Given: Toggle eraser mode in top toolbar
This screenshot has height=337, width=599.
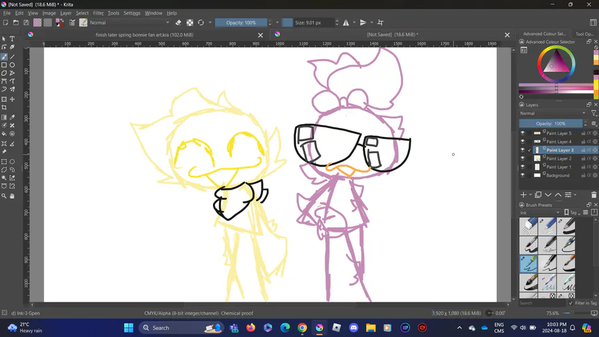Looking at the screenshot, I should click(178, 23).
